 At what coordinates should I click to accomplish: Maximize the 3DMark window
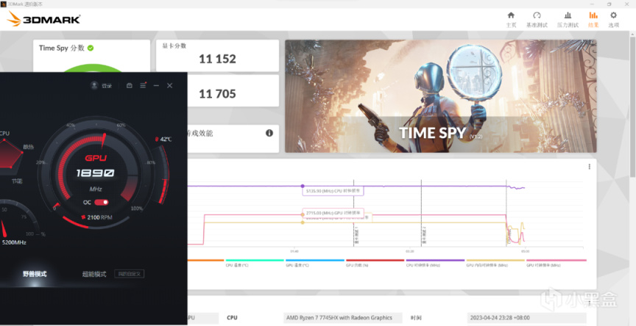point(609,4)
